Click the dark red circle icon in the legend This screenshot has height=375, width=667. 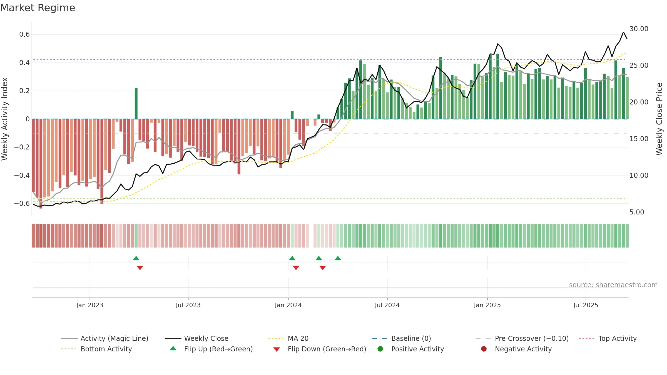[484, 349]
